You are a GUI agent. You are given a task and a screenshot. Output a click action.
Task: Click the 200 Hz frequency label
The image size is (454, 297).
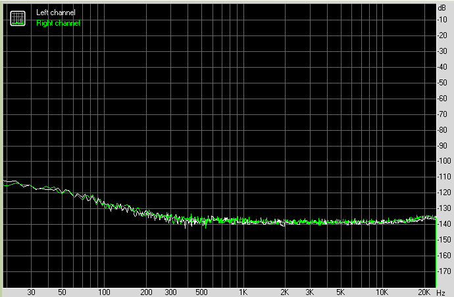(145, 292)
